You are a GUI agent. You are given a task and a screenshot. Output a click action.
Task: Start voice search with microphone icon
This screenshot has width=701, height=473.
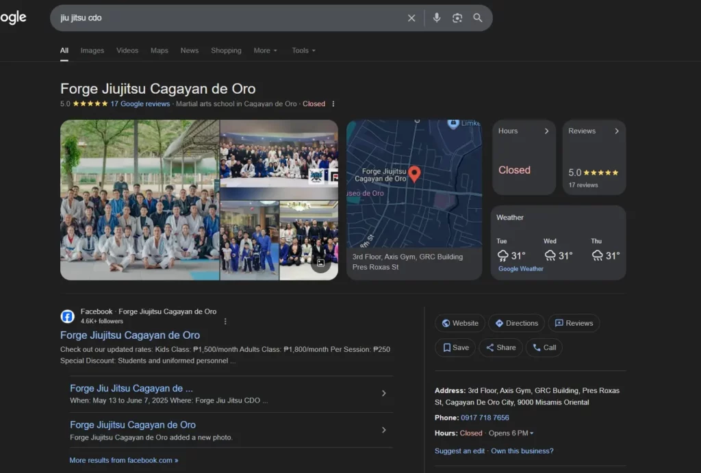click(x=437, y=18)
